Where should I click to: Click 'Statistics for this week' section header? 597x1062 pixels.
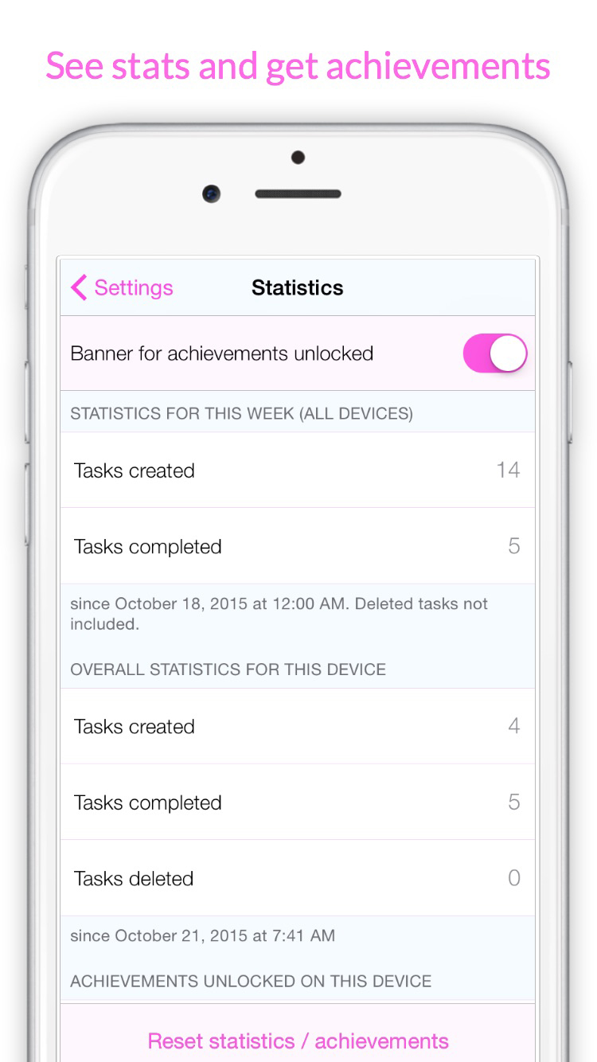(241, 414)
